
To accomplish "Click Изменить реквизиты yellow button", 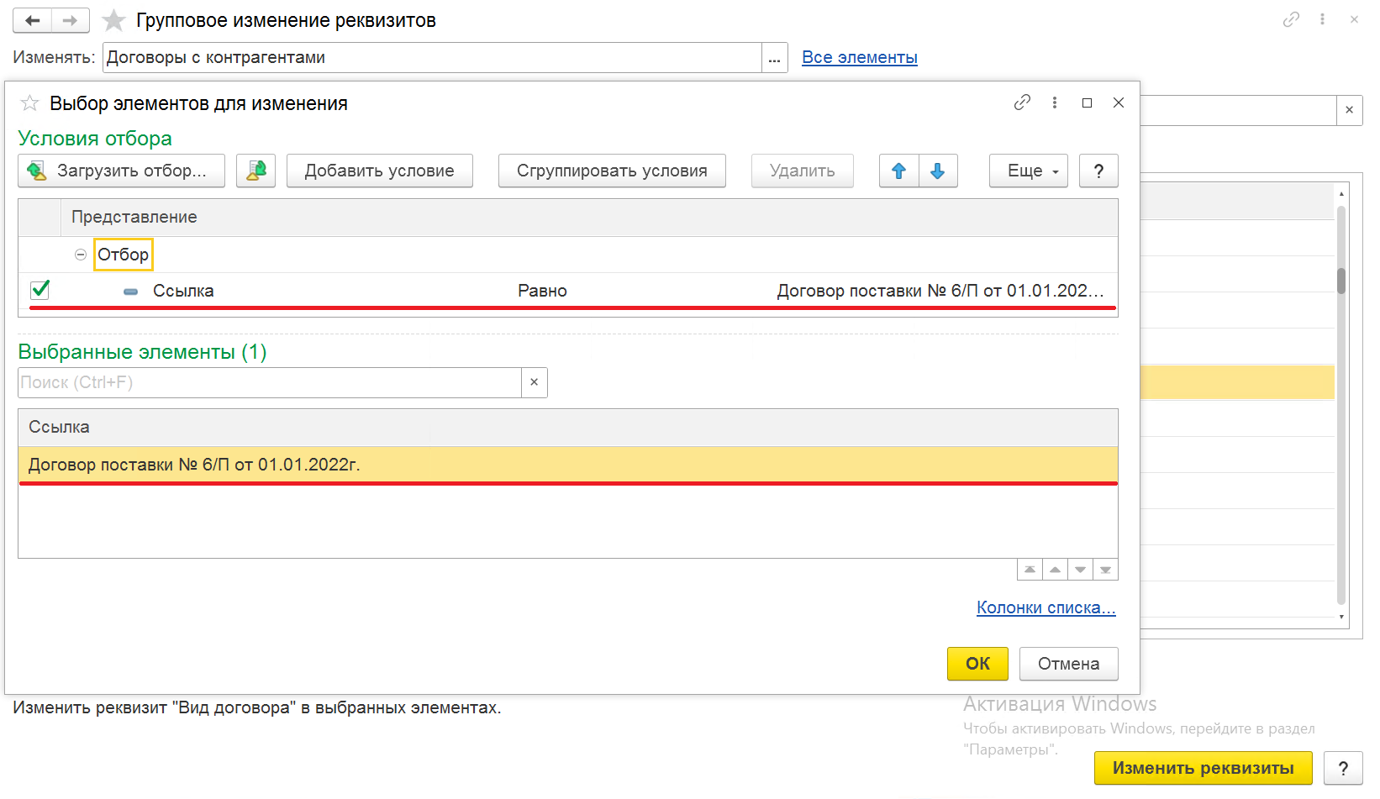I will [1203, 768].
